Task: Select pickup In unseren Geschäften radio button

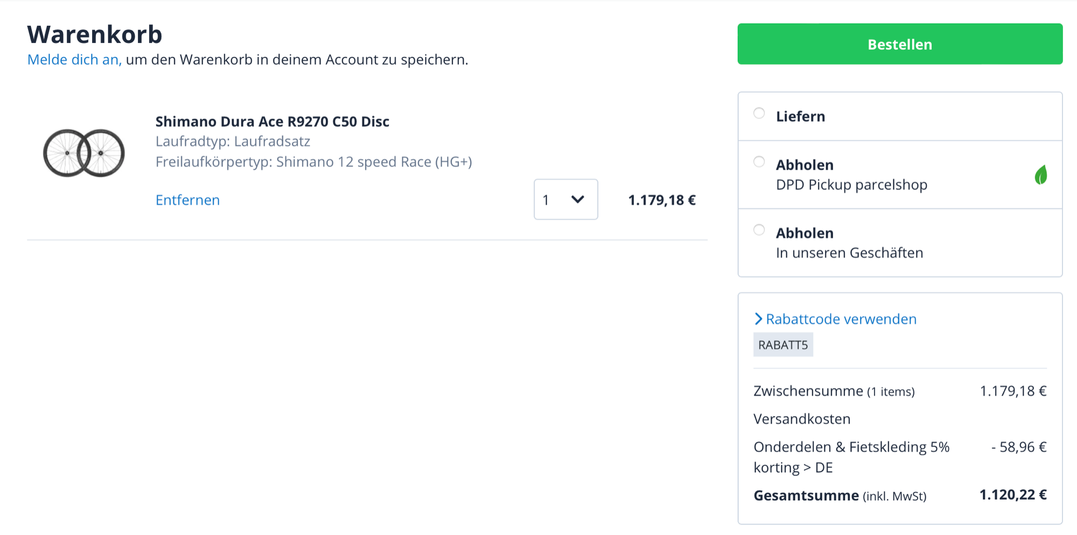Action: (x=759, y=230)
